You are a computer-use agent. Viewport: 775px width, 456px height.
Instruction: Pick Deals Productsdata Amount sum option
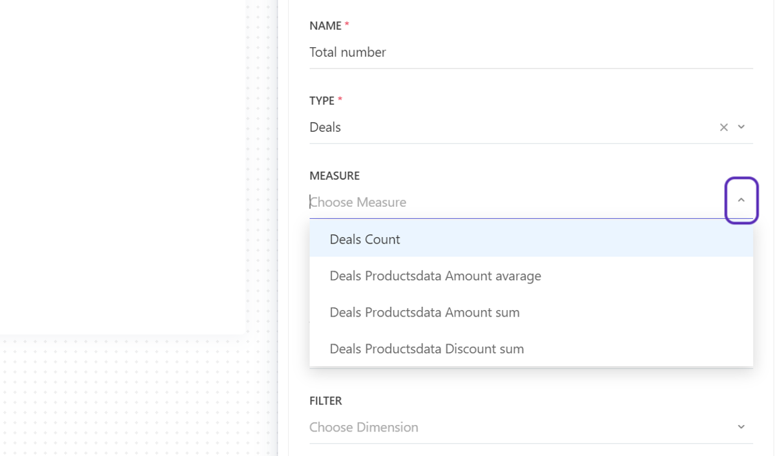[x=531, y=313]
